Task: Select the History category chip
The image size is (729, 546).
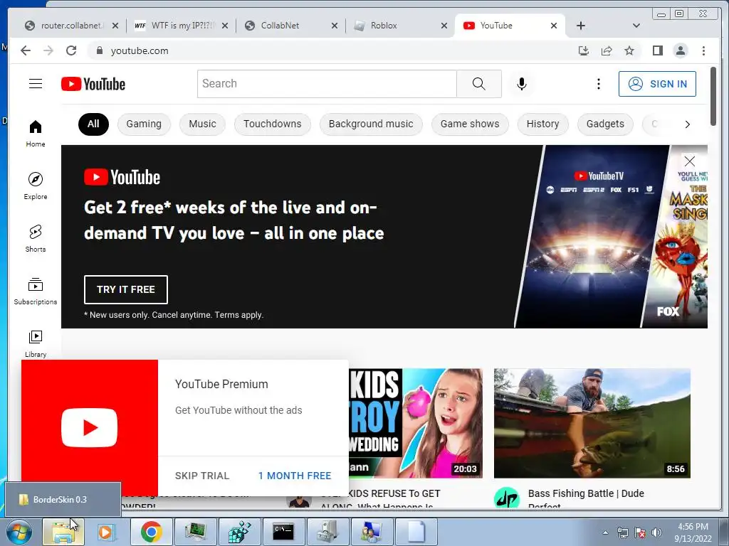Action: (x=542, y=124)
